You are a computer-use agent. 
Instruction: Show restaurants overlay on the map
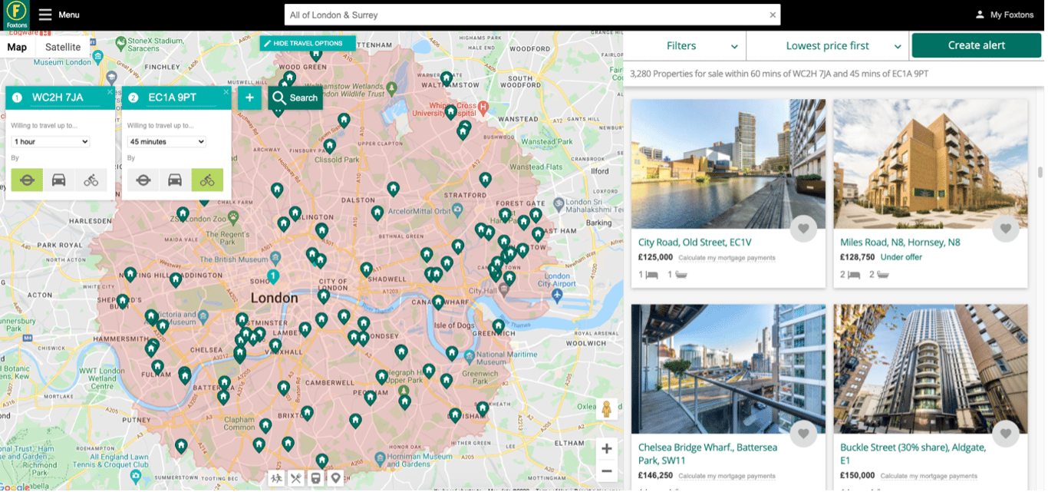[x=296, y=477]
